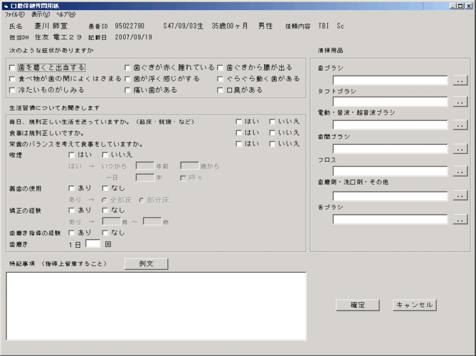Click the browse button beside 歯ブラシ field
Screen dimensions: 476x356
coord(460,80)
